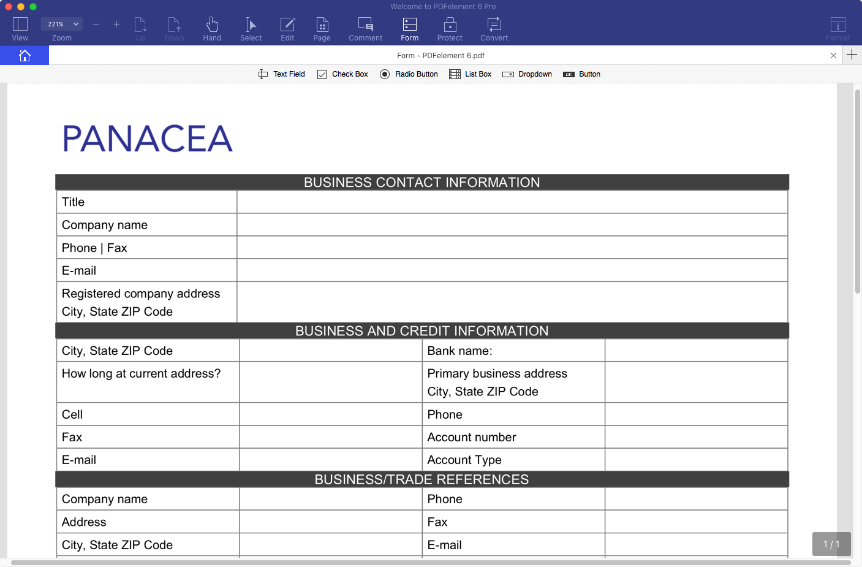This screenshot has height=567, width=862.
Task: Insert a Dropdown form field
Action: click(527, 74)
